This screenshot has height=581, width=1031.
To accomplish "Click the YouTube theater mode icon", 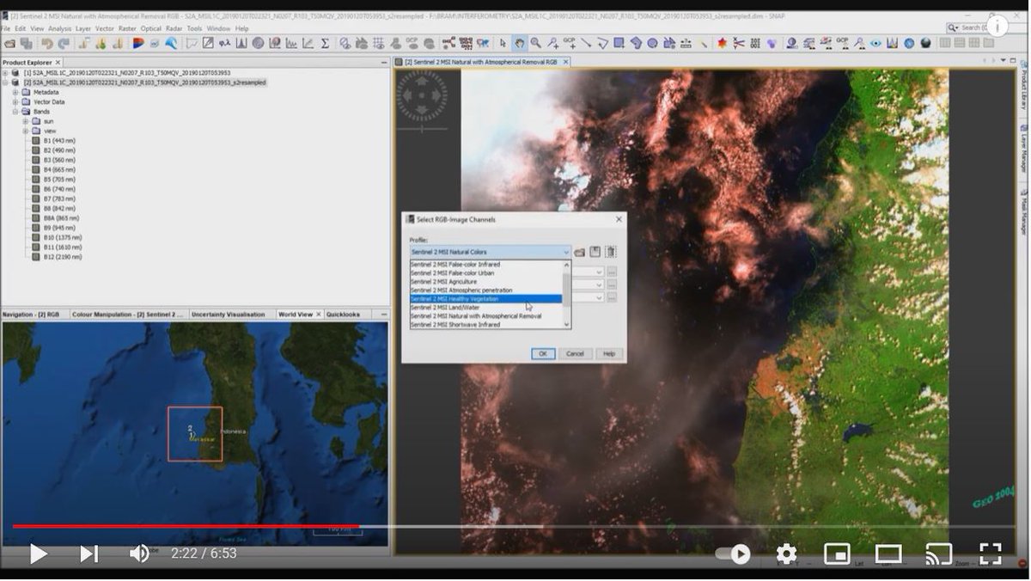I will tap(888, 553).
